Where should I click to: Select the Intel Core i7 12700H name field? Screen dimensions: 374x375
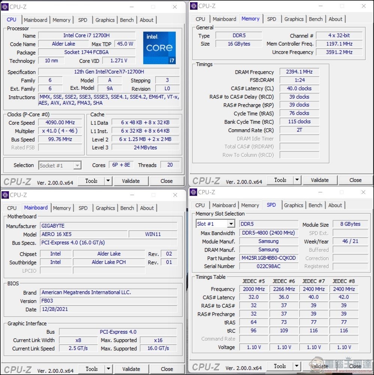click(x=87, y=35)
